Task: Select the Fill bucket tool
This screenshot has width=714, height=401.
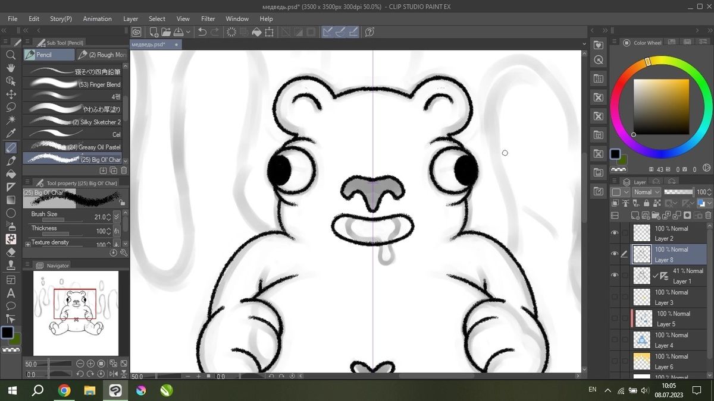Action: pyautogui.click(x=11, y=174)
